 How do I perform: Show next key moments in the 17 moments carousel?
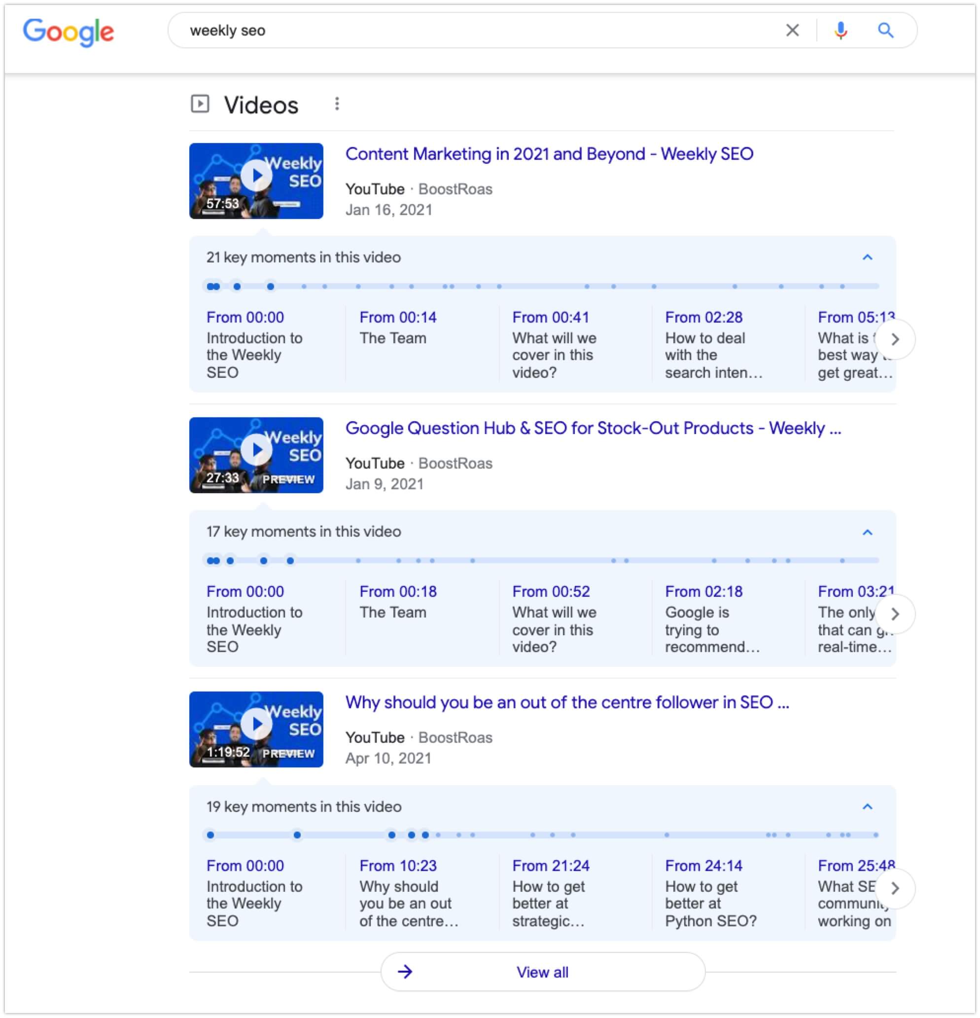click(895, 614)
